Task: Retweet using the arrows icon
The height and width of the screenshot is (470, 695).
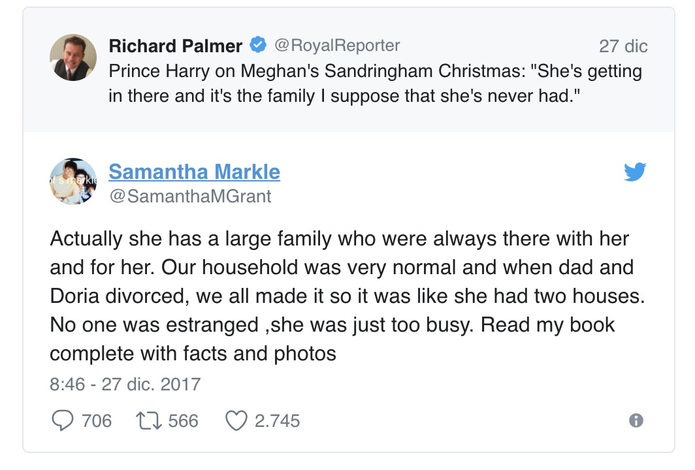Action: (148, 421)
